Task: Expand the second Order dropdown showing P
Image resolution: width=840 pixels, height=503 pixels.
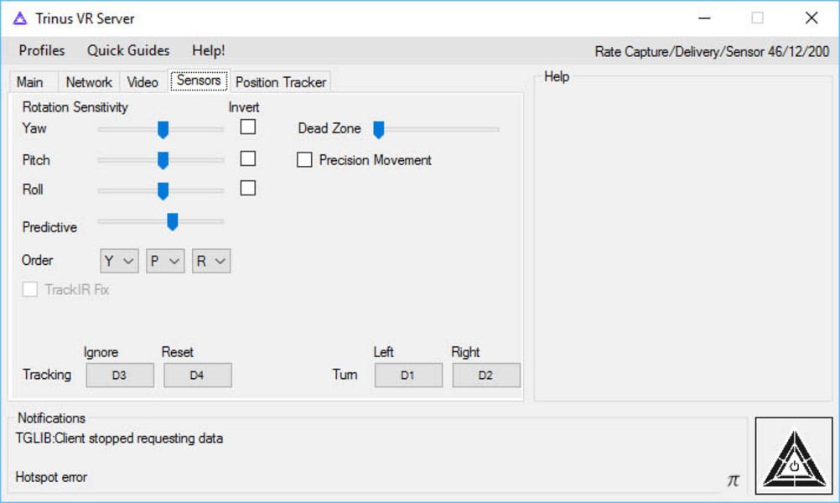Action: click(x=165, y=261)
